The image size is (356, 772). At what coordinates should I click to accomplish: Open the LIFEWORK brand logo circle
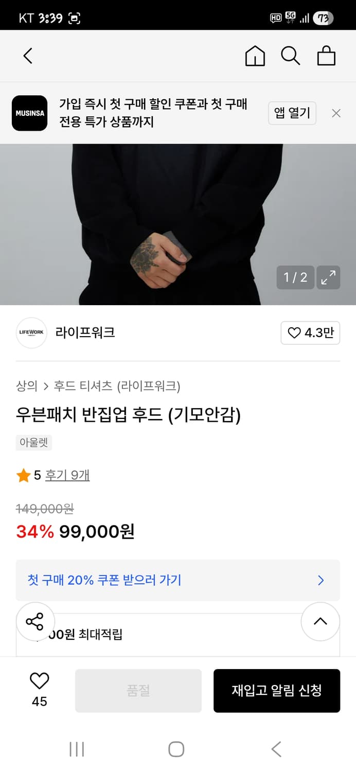[x=31, y=333]
